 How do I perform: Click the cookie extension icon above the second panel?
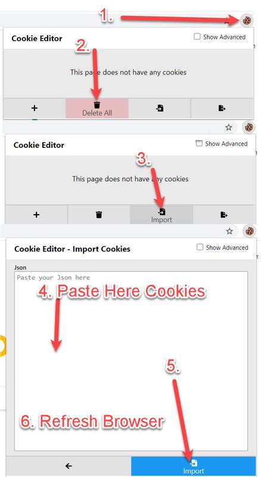tap(248, 127)
